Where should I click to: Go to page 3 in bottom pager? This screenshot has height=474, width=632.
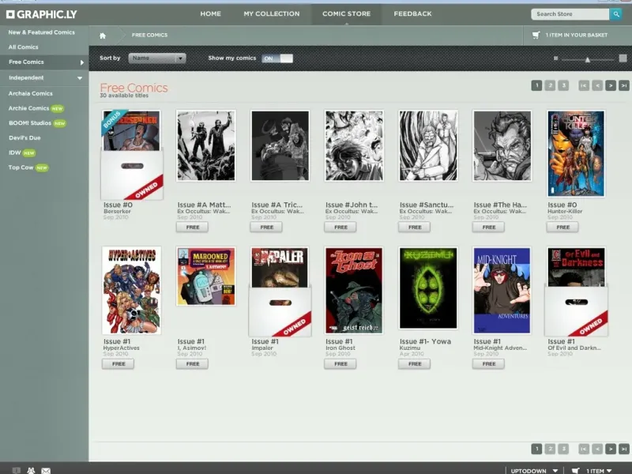[563, 449]
